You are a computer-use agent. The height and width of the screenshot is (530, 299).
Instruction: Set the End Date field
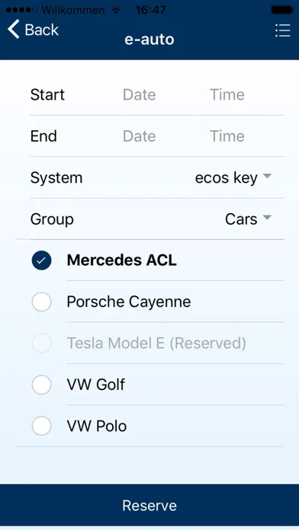[x=139, y=136]
